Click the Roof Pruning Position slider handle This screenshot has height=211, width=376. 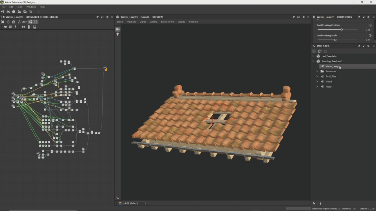[342, 30]
